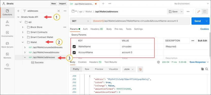The image size is (211, 95).
Task: Copy the response body with the copy icon
Action: click(x=202, y=69)
